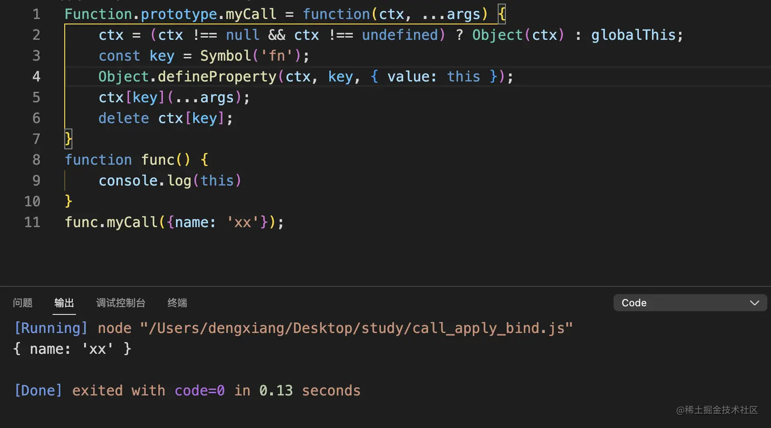
Task: Place cursor on the 'ctx[key](...args);' statement
Action: click(174, 97)
